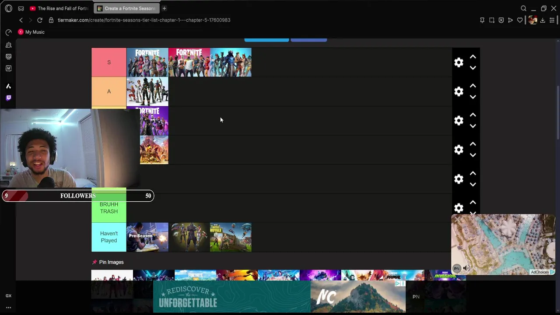Image resolution: width=560 pixels, height=315 pixels.
Task: Open a new browser tab
Action: click(x=164, y=8)
